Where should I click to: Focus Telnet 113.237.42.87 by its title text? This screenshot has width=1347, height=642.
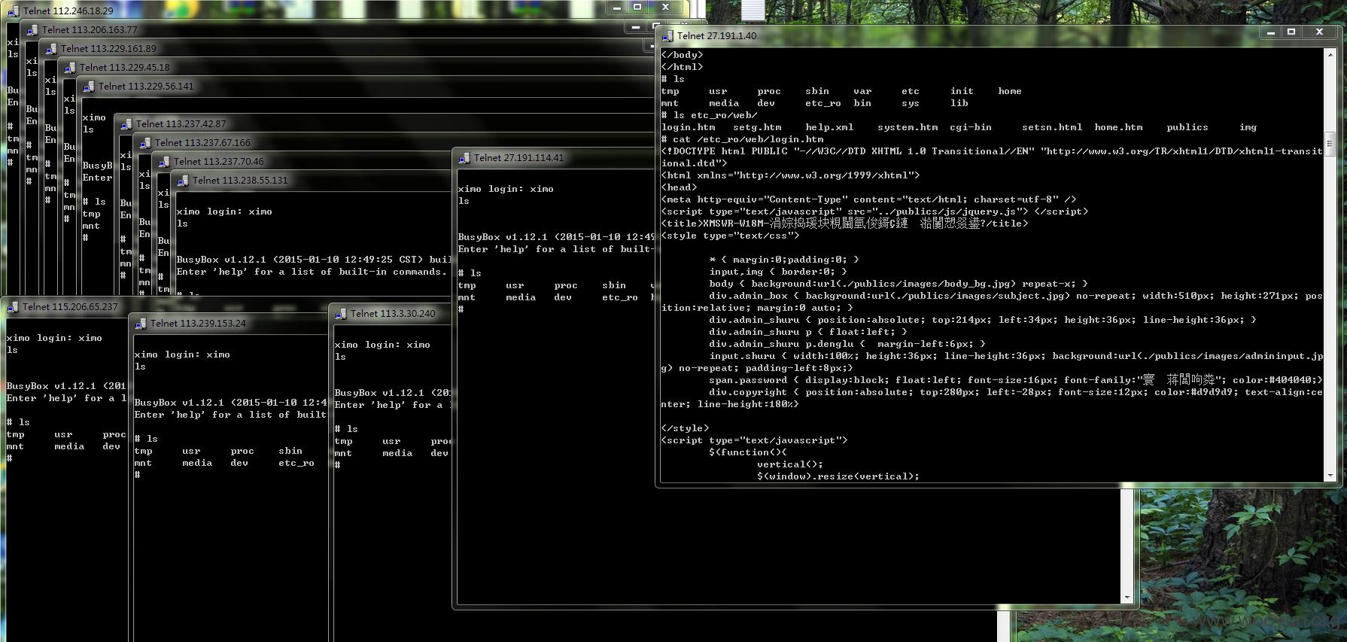click(x=181, y=123)
